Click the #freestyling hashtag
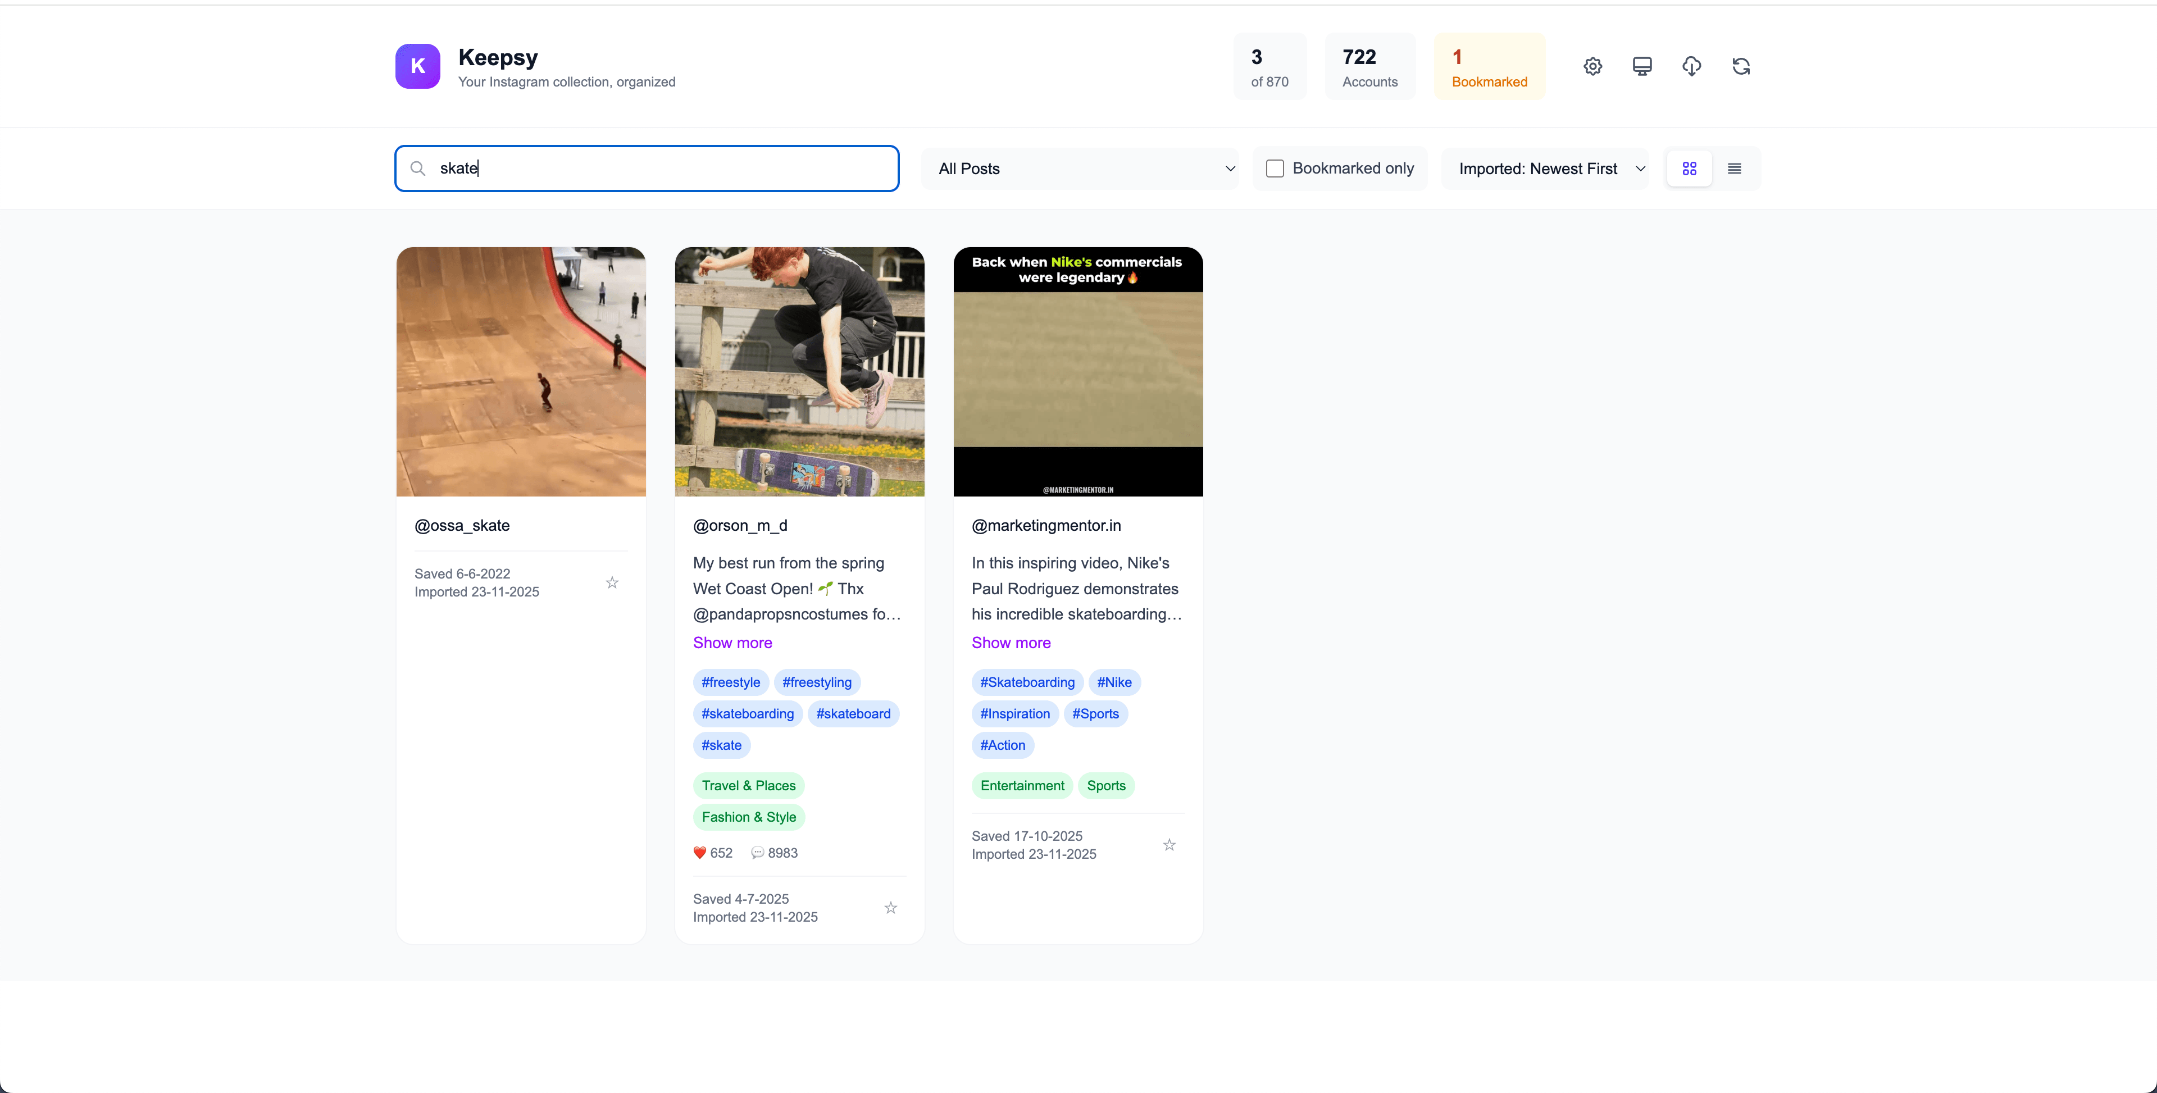Screen dimensions: 2157x1093 (x=817, y=682)
